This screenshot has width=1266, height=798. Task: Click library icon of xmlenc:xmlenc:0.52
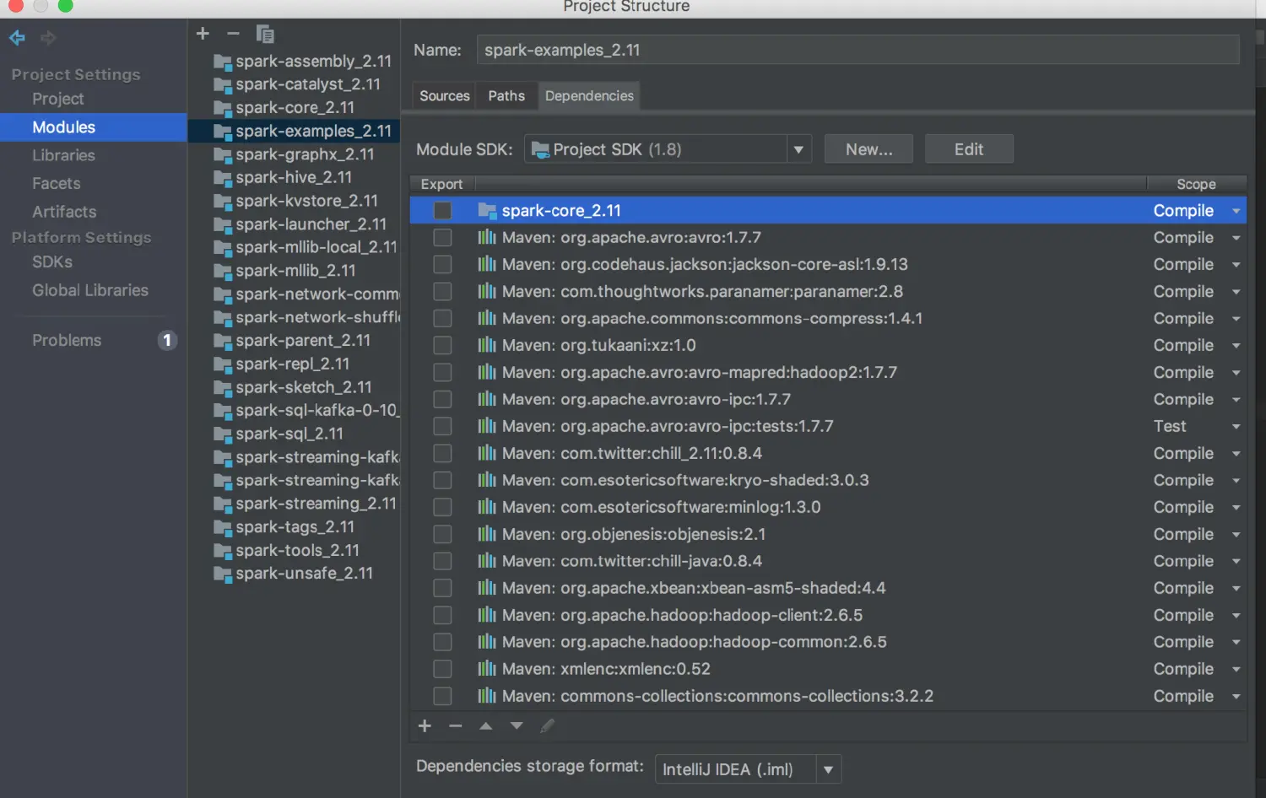point(487,669)
